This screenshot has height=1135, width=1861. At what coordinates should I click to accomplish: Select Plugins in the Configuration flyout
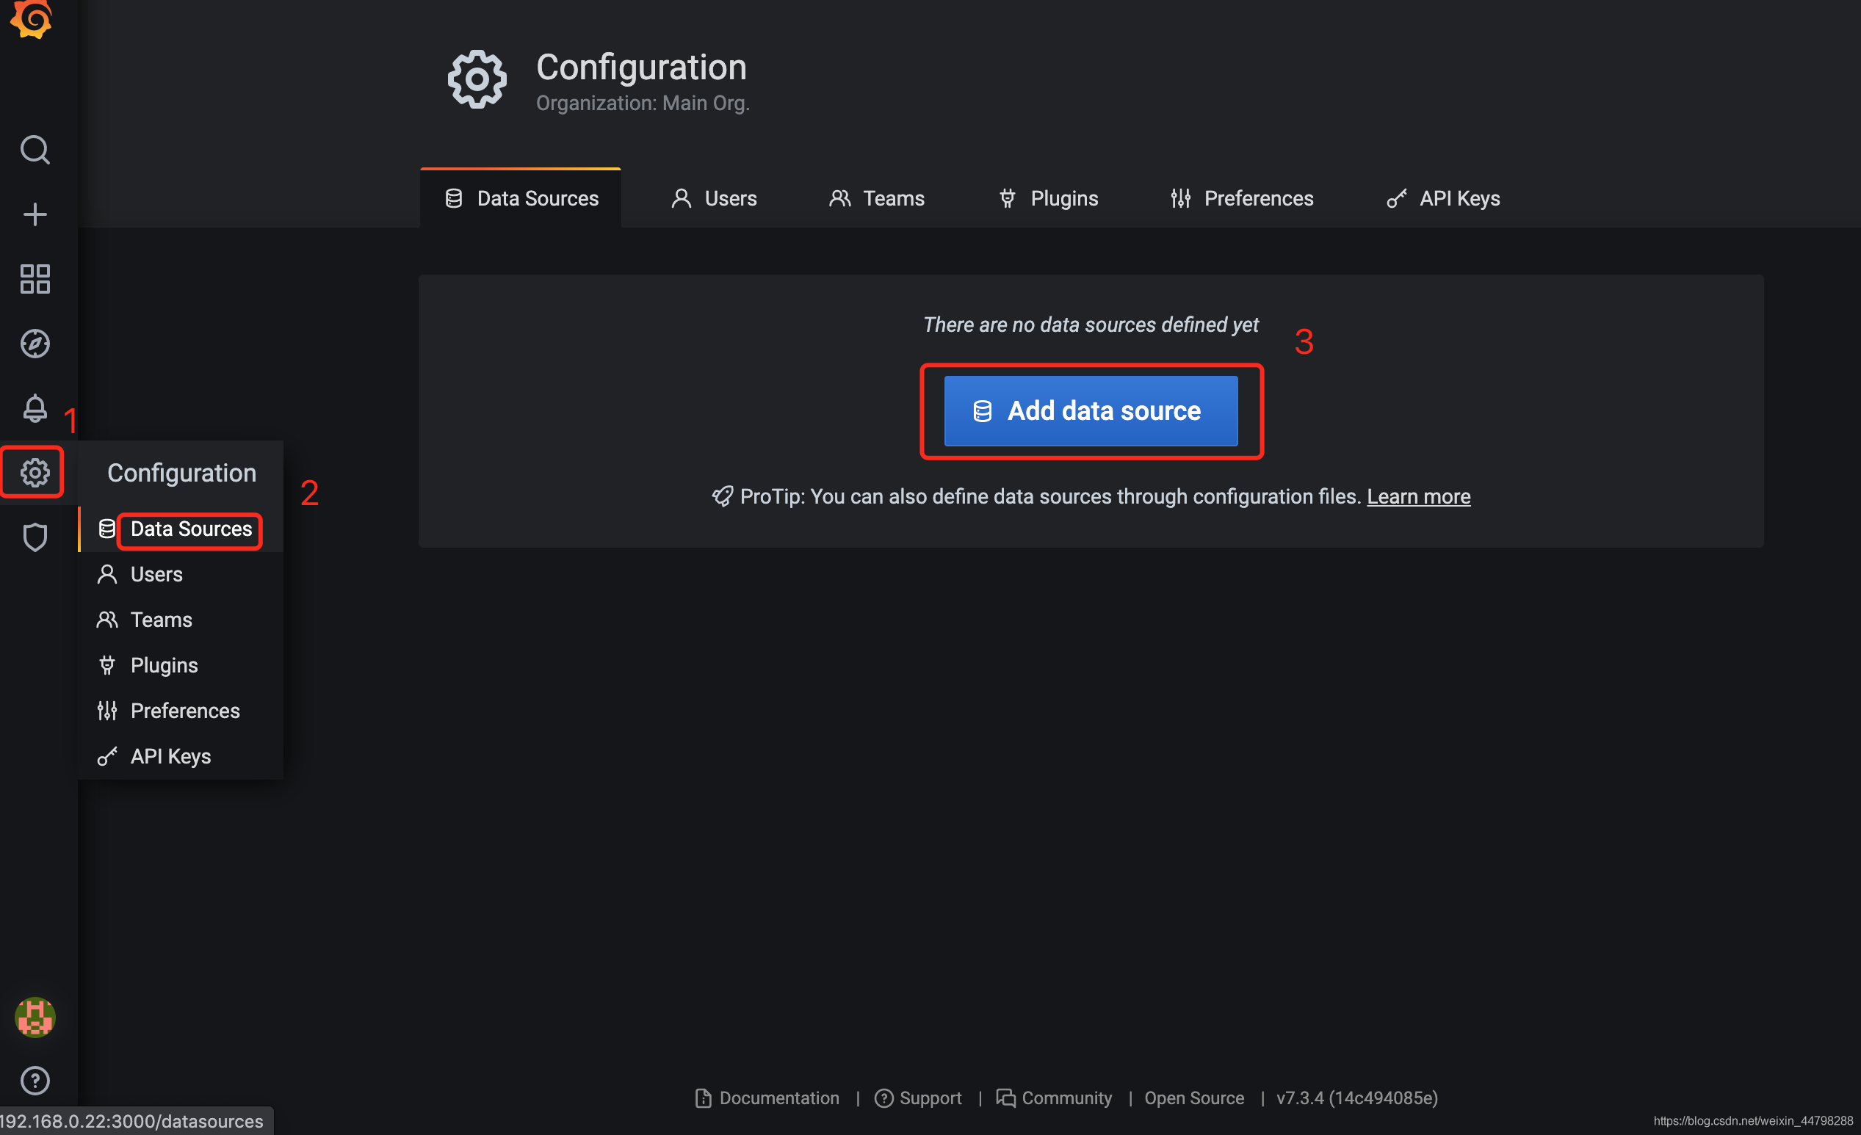tap(181, 664)
